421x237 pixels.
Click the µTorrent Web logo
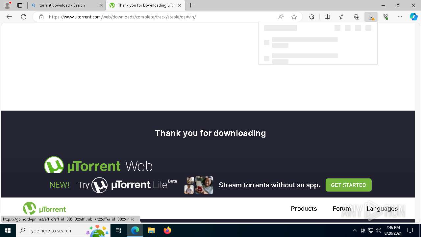pyautogui.click(x=98, y=165)
